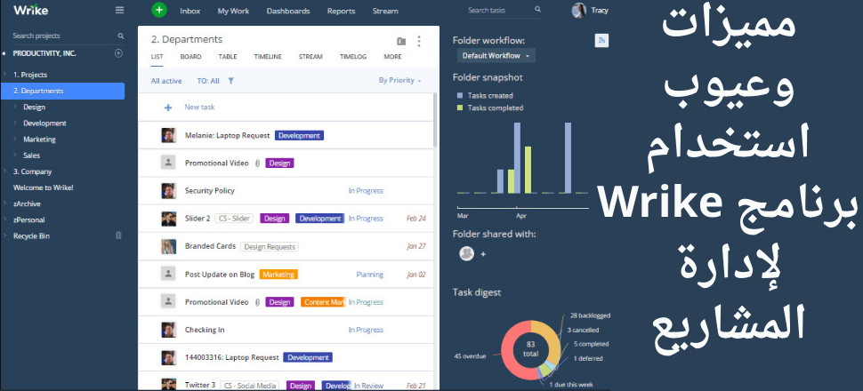Click the CS - Slider tag
The image size is (863, 391).
pos(234,219)
